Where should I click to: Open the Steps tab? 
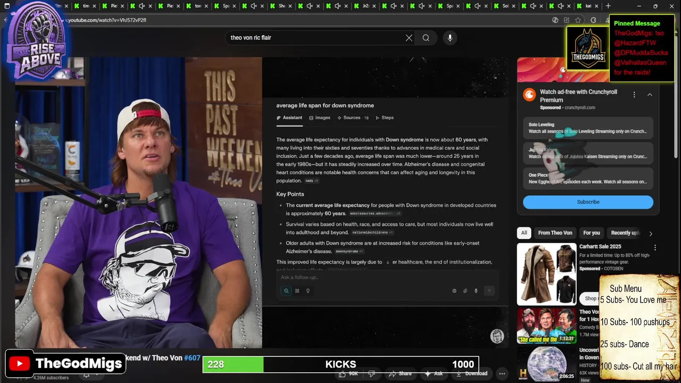[x=385, y=118]
